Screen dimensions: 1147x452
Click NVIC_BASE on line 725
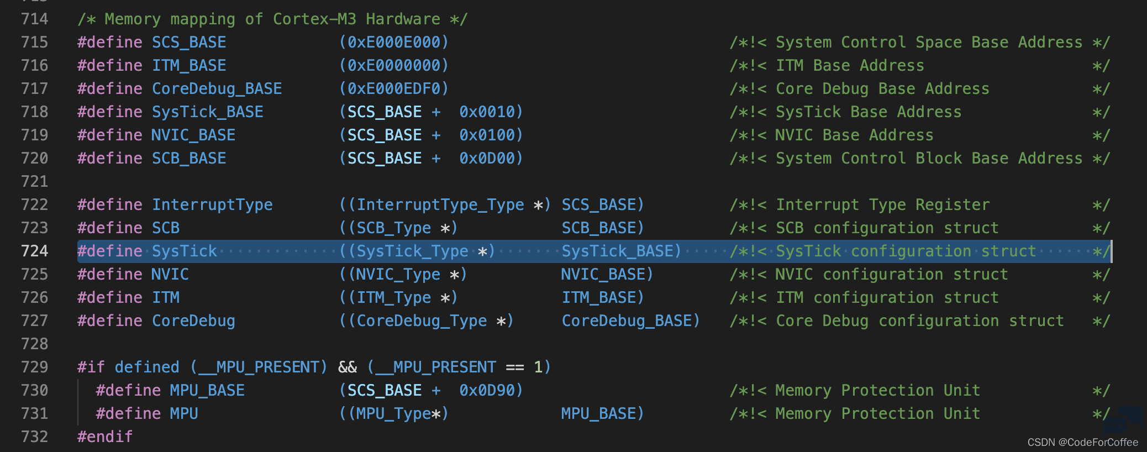tap(603, 275)
